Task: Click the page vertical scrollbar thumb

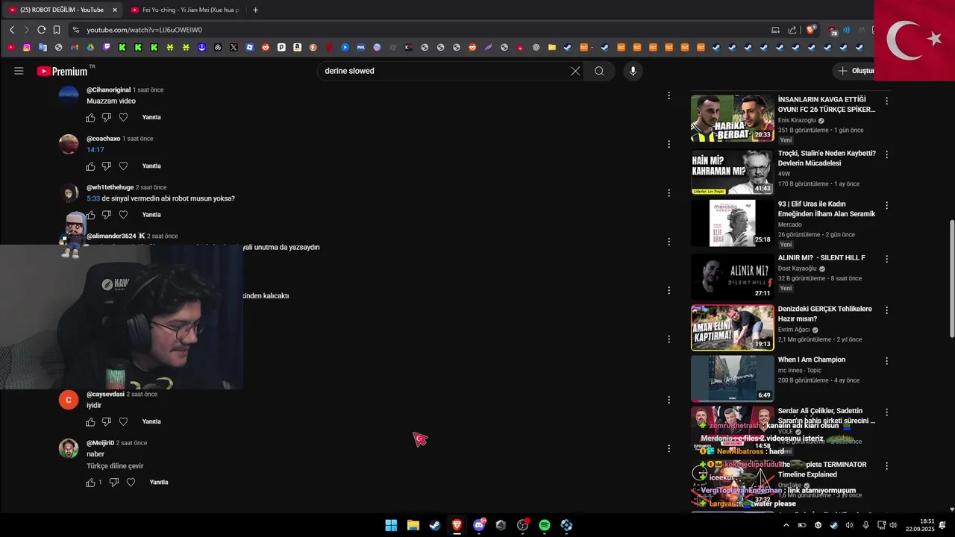Action: 951,277
